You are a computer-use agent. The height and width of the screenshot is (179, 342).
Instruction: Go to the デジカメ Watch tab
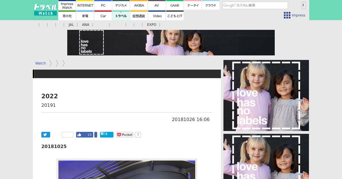click(121, 5)
